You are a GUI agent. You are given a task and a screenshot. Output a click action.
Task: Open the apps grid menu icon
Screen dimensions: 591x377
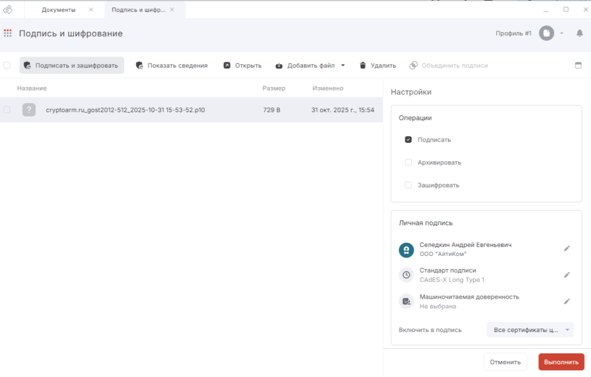pos(8,33)
